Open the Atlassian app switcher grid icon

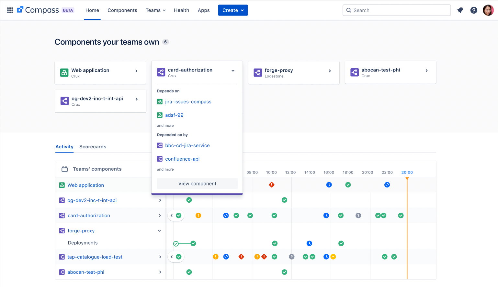tap(10, 10)
